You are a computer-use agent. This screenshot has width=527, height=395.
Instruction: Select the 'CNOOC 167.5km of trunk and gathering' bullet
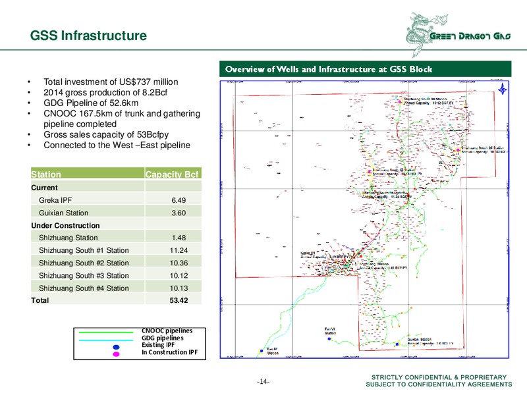[x=122, y=113]
